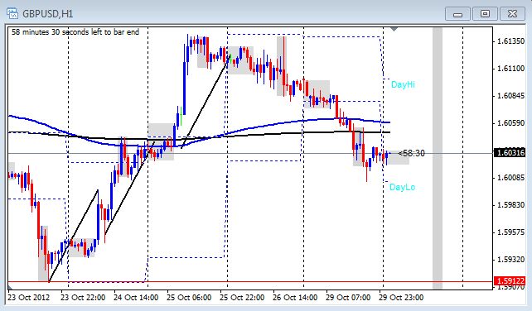532x311 pixels.
Task: Click the '58 minutes 30 seconds left' text
Action: 75,32
